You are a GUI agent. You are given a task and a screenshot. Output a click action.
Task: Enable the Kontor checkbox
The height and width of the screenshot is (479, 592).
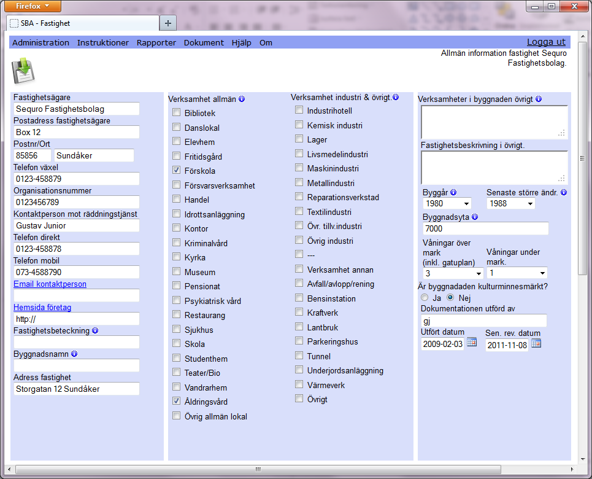[x=176, y=228]
